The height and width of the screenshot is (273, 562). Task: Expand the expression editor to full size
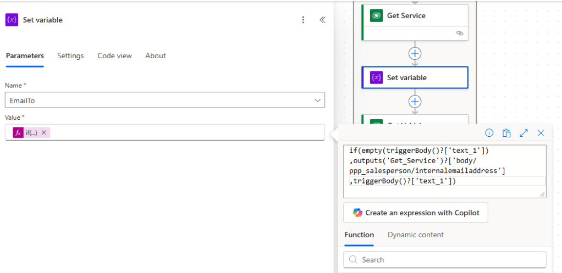point(524,133)
